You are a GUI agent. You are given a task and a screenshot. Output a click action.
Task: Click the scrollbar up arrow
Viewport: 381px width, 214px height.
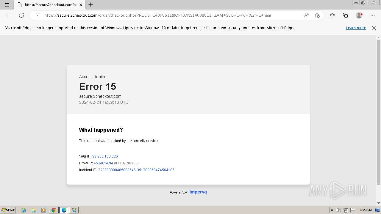(379, 38)
